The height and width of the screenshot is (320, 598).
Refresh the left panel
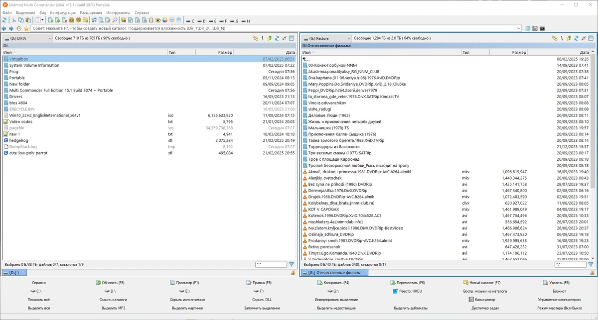[x=277, y=38]
